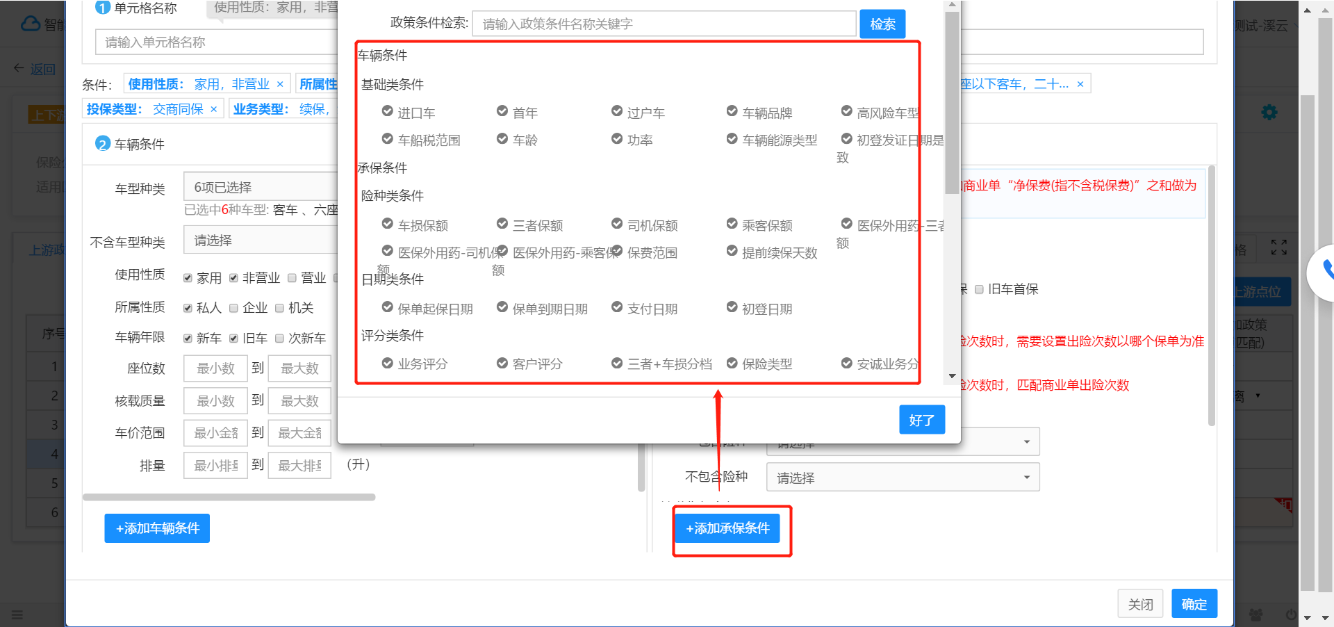The width and height of the screenshot is (1334, 627).
Task: Click the check icon beside 首年
Action: tap(502, 111)
